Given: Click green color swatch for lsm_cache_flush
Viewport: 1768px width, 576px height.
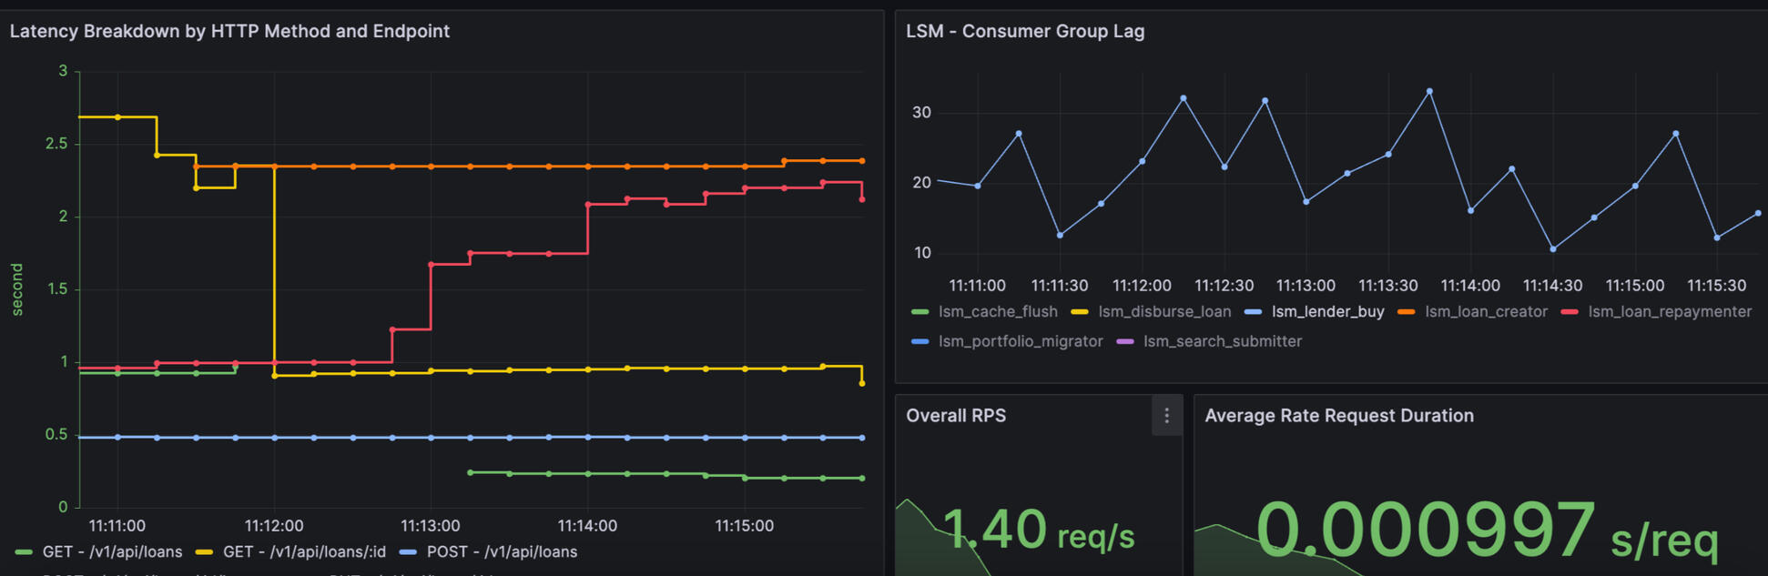Looking at the screenshot, I should pos(920,312).
